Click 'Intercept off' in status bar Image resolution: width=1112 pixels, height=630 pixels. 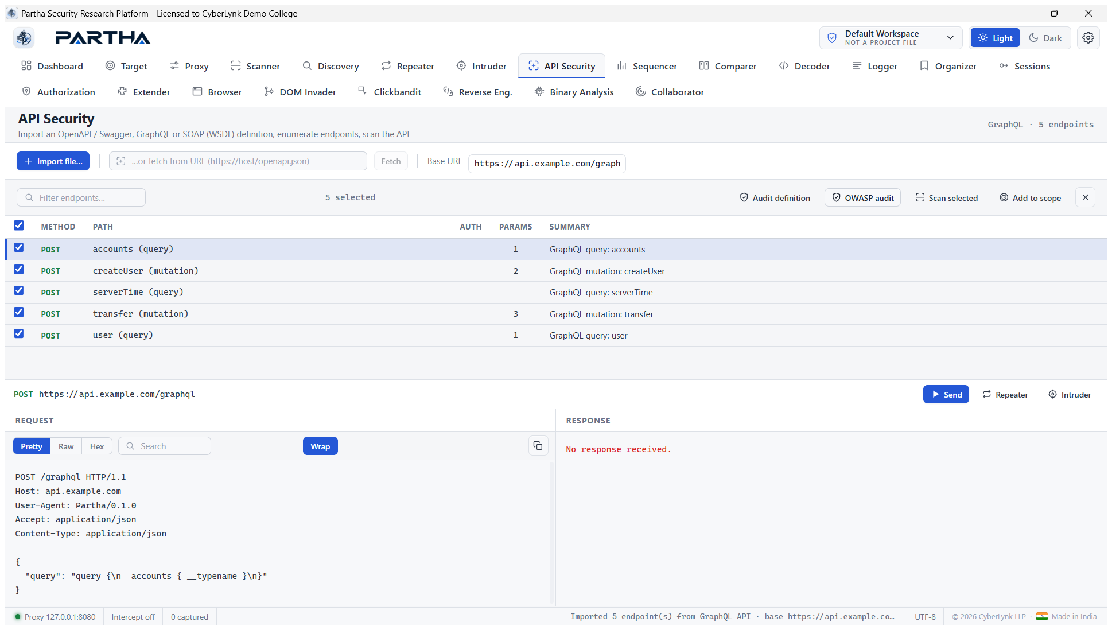pyautogui.click(x=133, y=617)
